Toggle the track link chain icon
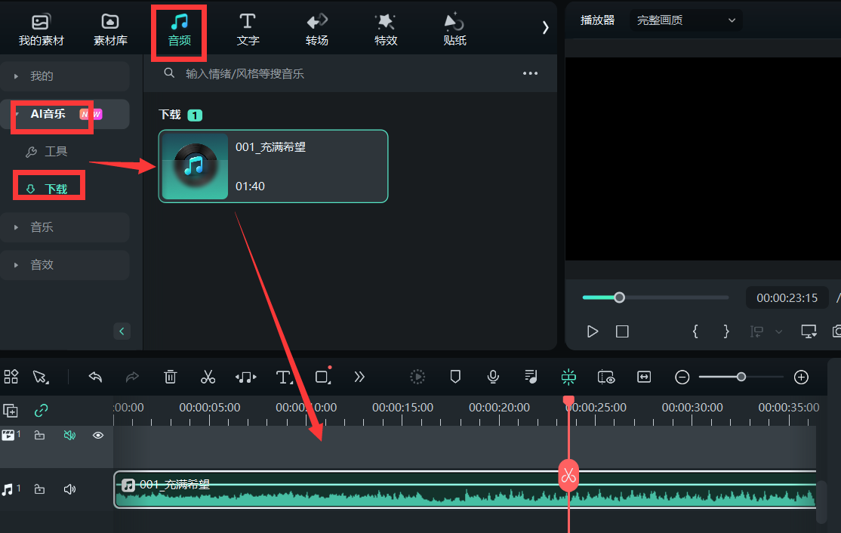841x533 pixels. (x=42, y=411)
